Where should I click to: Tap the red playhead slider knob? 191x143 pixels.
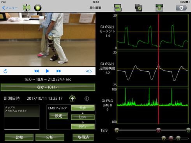(x=158, y=130)
